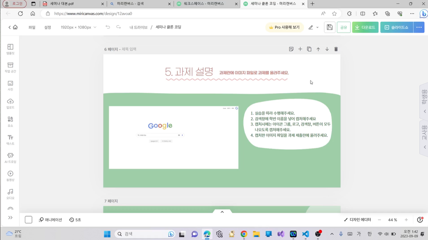Open the 텍스트 text panel
The width and height of the screenshot is (428, 240).
click(10, 140)
